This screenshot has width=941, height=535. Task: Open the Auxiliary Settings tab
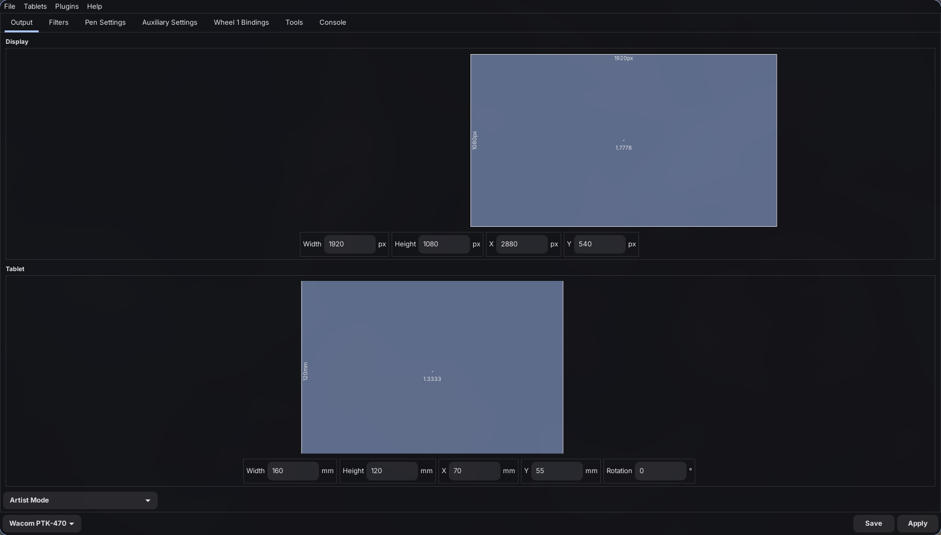pyautogui.click(x=170, y=23)
